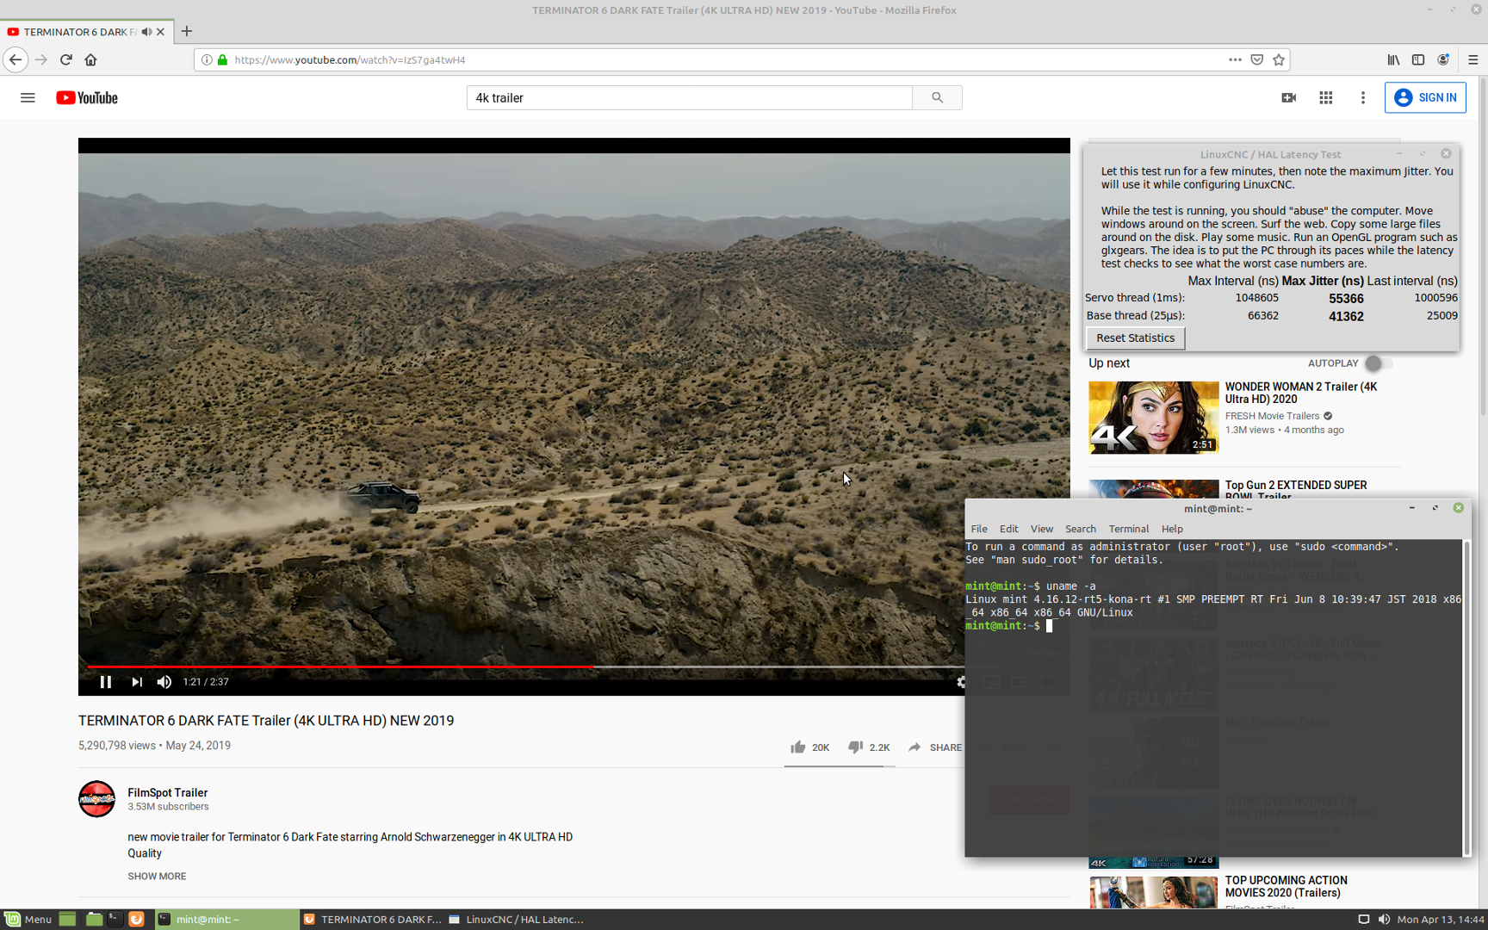This screenshot has width=1488, height=930.
Task: Open a new Firefox tab
Action: (x=186, y=32)
